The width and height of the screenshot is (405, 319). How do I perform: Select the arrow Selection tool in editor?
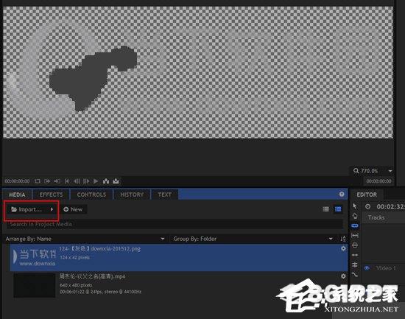click(x=355, y=206)
